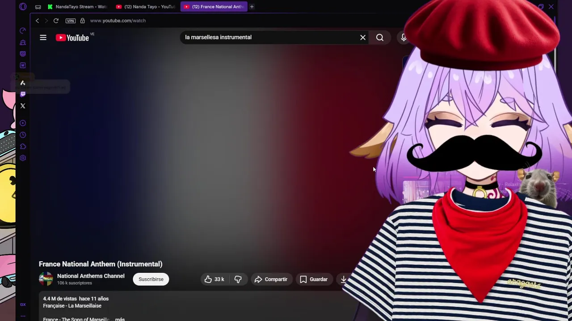572x321 pixels.
Task: Run the YouTube search
Action: [380, 37]
